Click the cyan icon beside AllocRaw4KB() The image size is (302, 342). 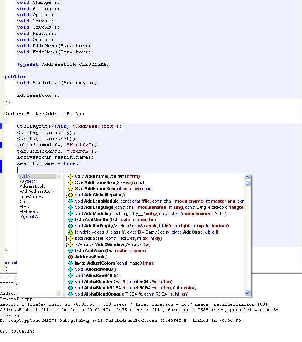70,270
